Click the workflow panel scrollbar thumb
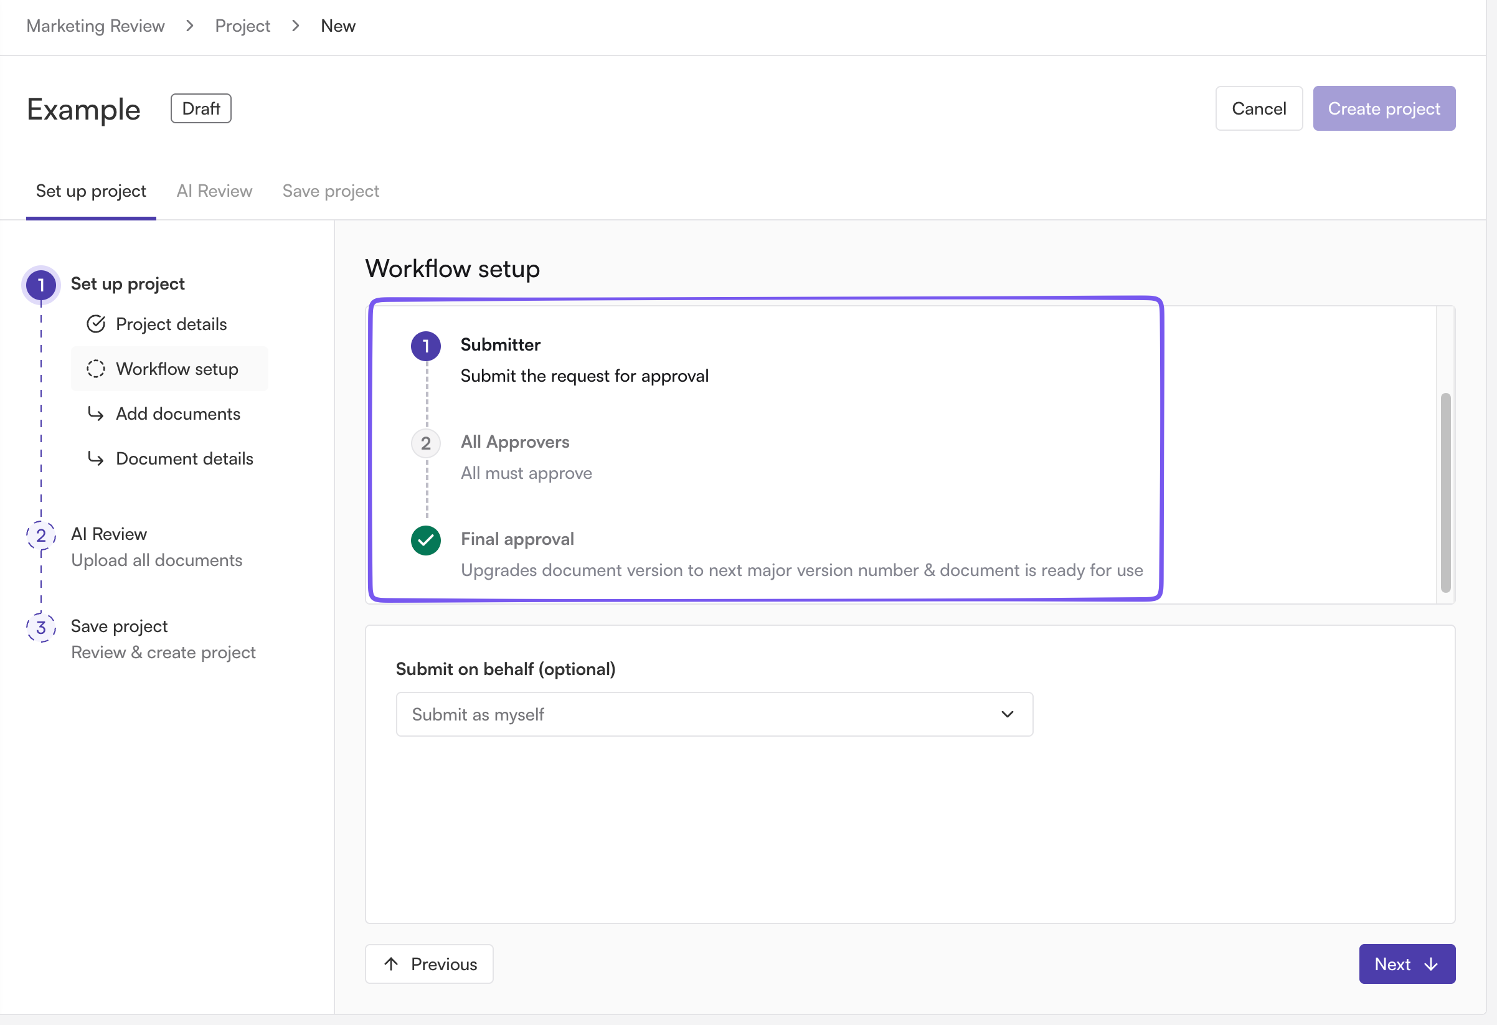The width and height of the screenshot is (1497, 1025). [1445, 492]
